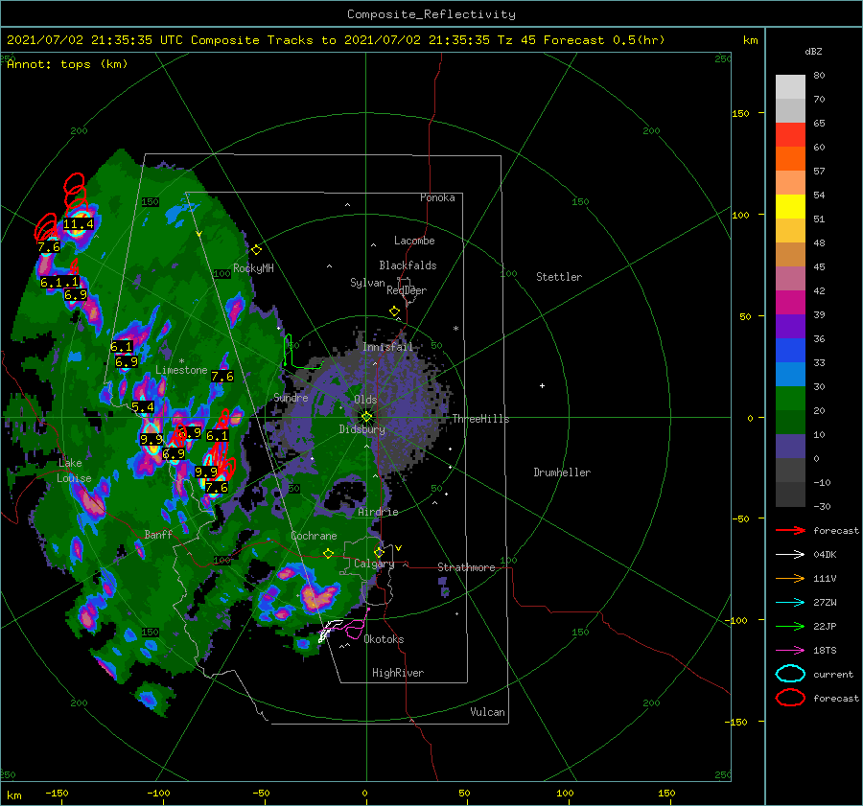Image resolution: width=863 pixels, height=806 pixels.
Task: Click the dBZ legend heading
Action: [x=813, y=51]
